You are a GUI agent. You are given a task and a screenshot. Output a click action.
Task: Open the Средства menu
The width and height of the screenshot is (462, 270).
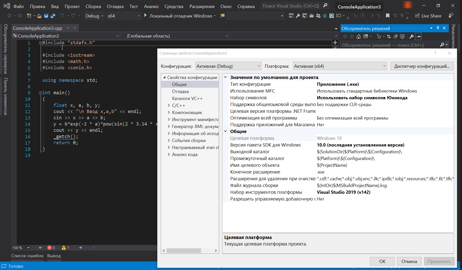click(x=174, y=6)
